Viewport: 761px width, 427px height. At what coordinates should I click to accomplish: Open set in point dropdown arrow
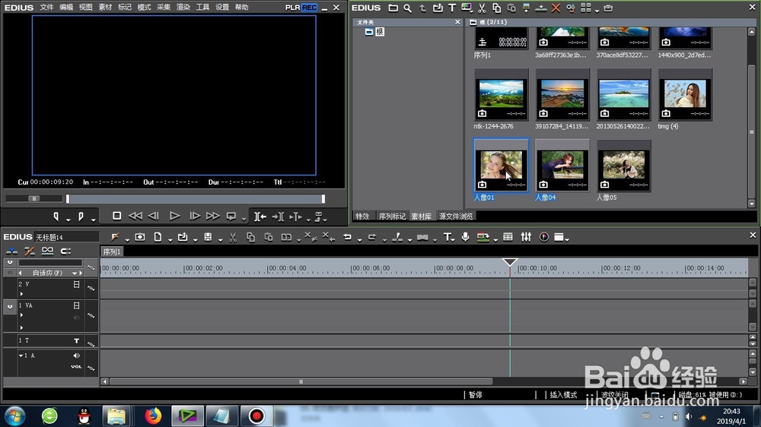coord(68,219)
